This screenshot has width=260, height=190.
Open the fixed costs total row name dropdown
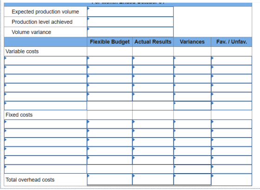click(x=45, y=169)
